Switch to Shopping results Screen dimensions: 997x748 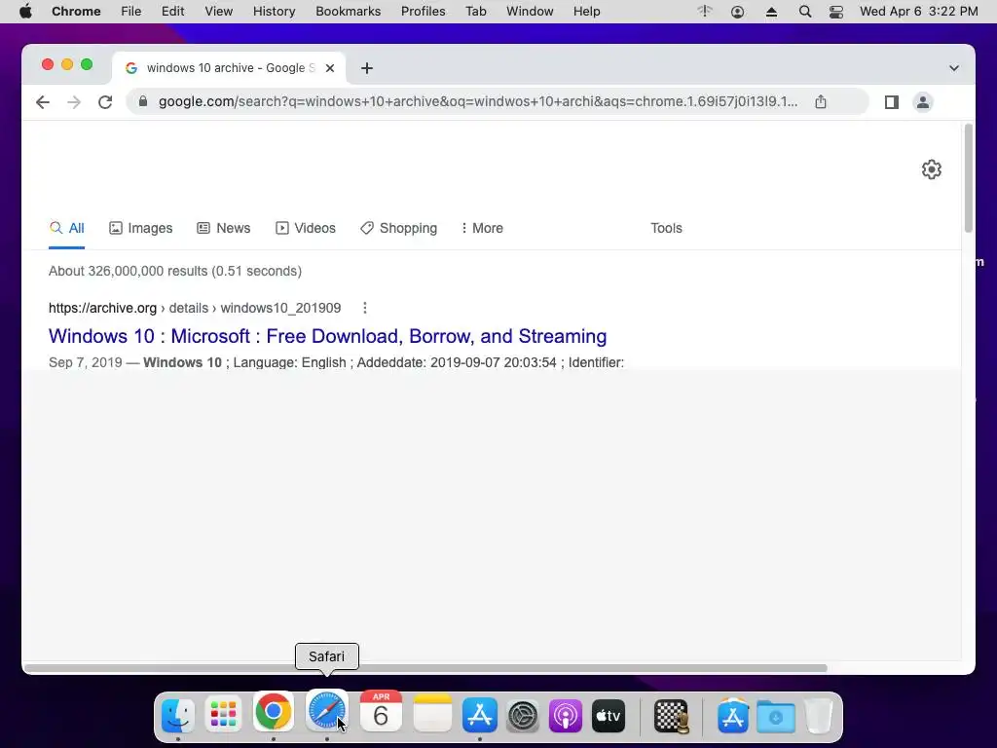click(x=398, y=228)
